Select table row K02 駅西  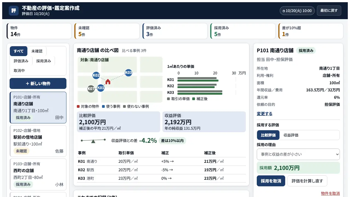(161, 170)
